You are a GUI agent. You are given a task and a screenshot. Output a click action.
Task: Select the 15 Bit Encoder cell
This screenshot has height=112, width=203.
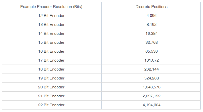[x=51, y=42]
